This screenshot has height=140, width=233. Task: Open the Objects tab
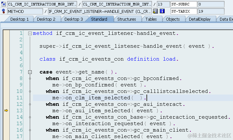point(173,19)
